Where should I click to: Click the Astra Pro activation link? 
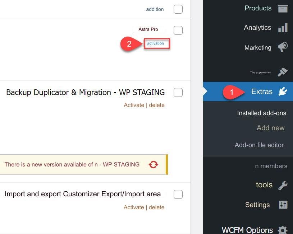155,43
